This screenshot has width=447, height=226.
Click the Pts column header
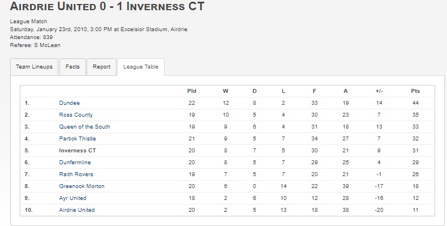coord(415,91)
